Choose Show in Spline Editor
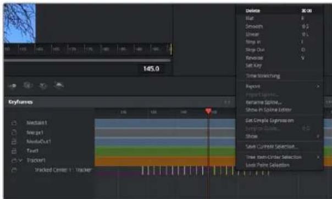The height and width of the screenshot is (199, 332). (x=279, y=109)
